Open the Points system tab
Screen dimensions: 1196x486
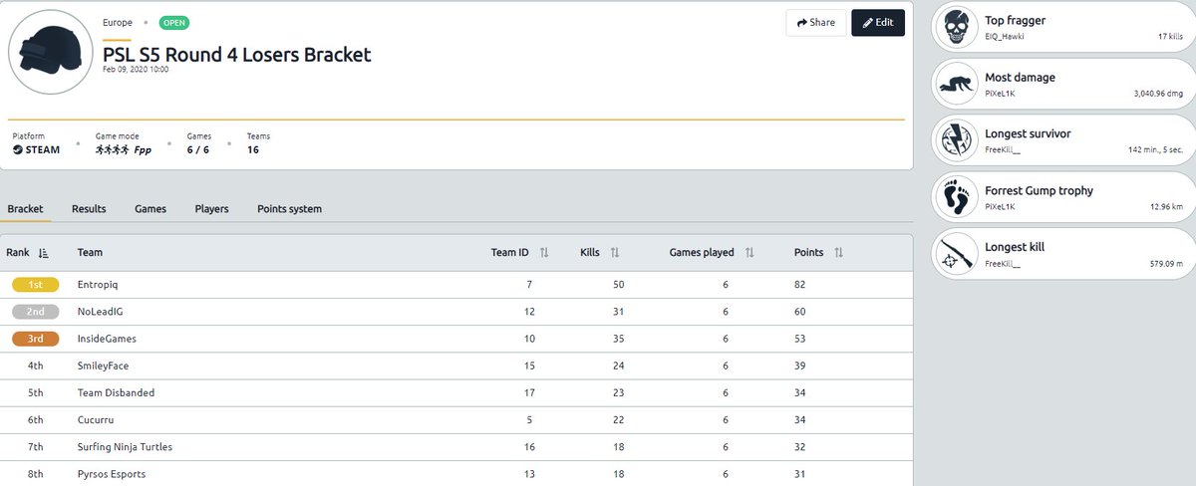point(289,209)
